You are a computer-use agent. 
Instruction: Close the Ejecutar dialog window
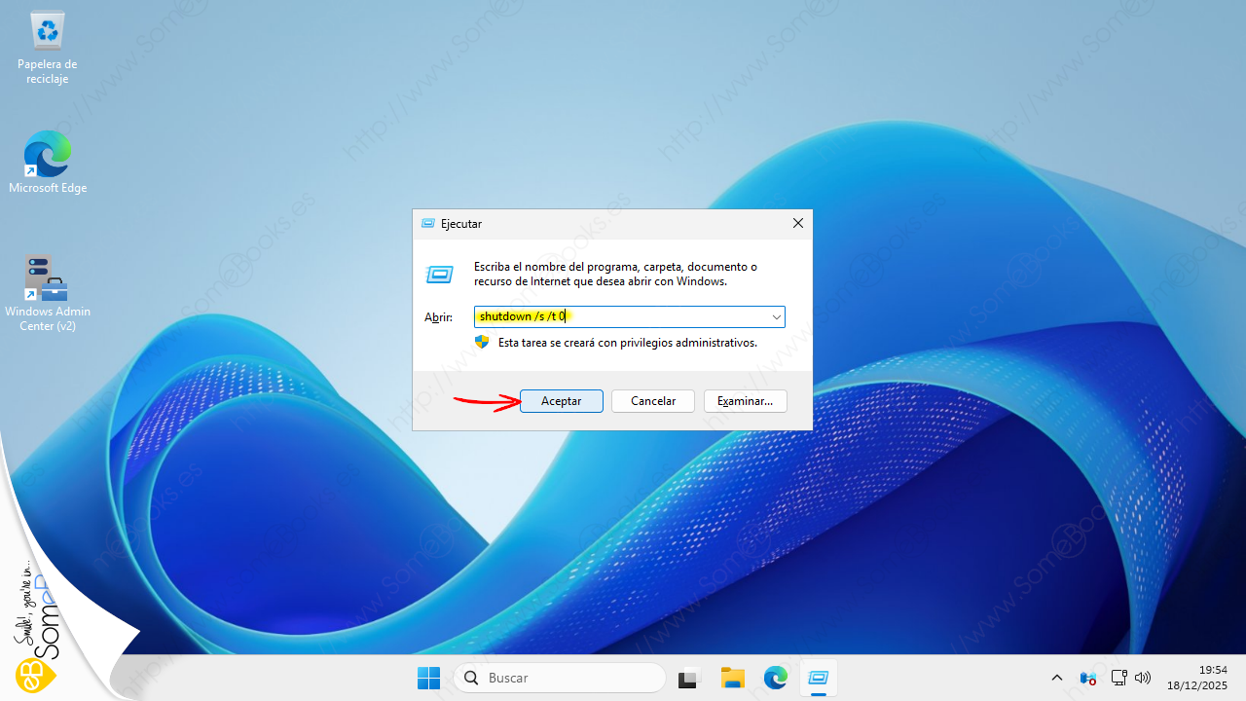797,224
